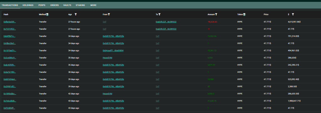Open transaction hash 0x7e6cd8d6

[10, 101]
